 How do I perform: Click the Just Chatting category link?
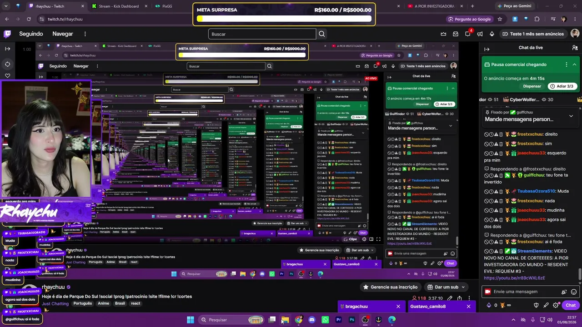[55, 303]
